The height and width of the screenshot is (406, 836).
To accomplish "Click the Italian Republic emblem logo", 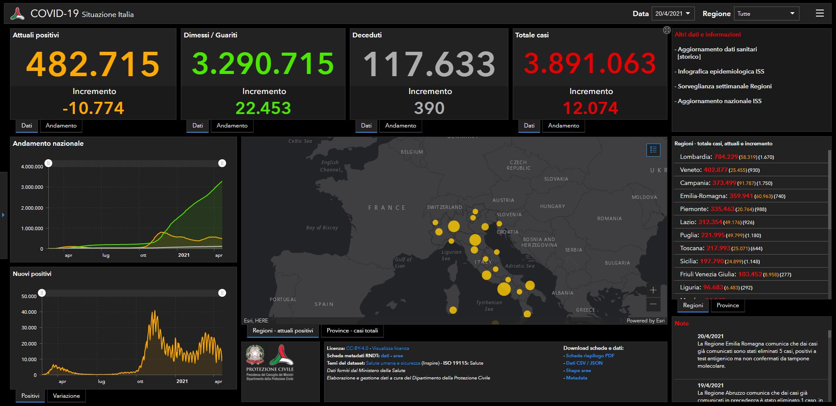I will [x=255, y=356].
